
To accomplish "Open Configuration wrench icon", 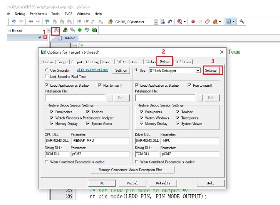I will pos(242,22).
